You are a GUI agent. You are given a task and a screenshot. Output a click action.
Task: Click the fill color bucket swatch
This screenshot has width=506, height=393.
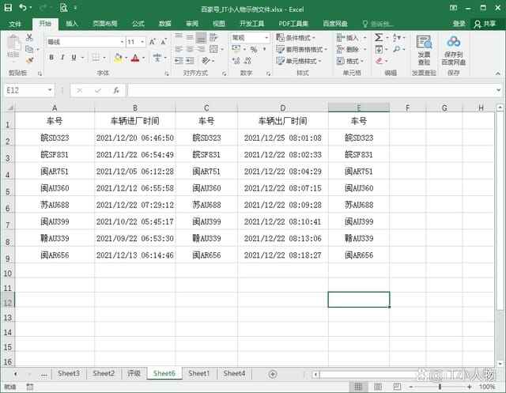(x=119, y=58)
